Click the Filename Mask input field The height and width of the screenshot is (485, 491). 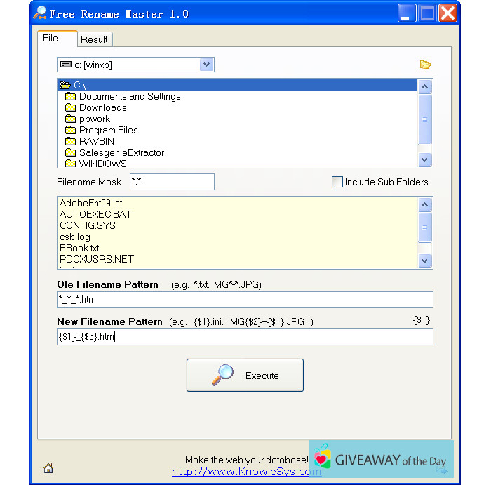(x=172, y=182)
